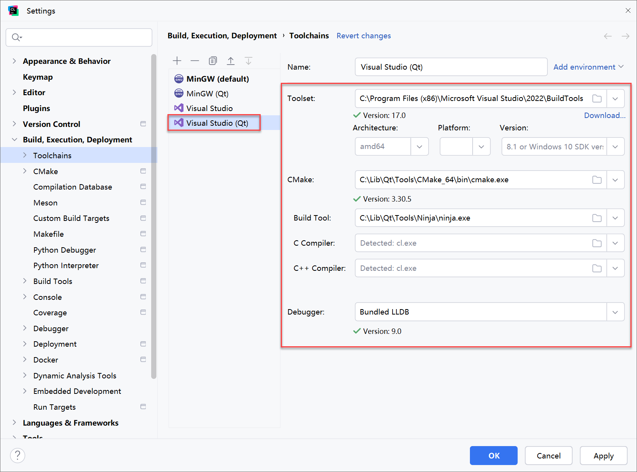Image resolution: width=637 pixels, height=472 pixels.
Task: Expand the Languages & Frameworks section
Action: (x=14, y=422)
